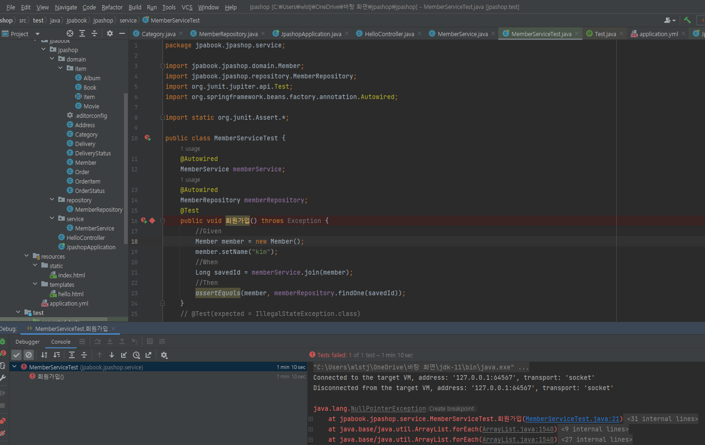Sort test results by duration
This screenshot has height=445, width=705.
(x=56, y=355)
